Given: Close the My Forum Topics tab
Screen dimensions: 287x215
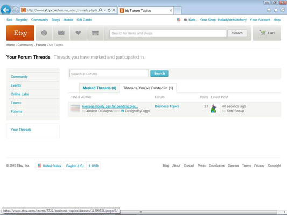Looking at the screenshot, I should tap(171, 11).
